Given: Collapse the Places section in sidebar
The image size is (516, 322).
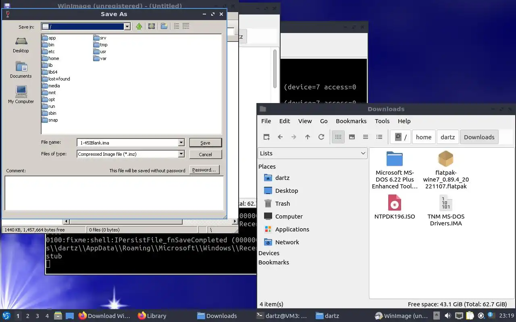Looking at the screenshot, I should coord(267,166).
